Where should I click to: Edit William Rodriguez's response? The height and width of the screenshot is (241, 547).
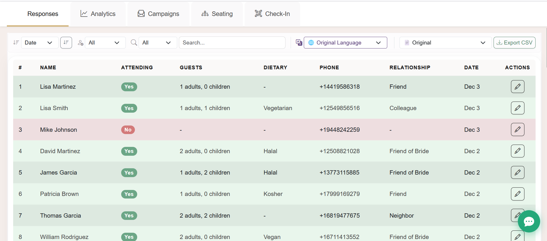518,236
